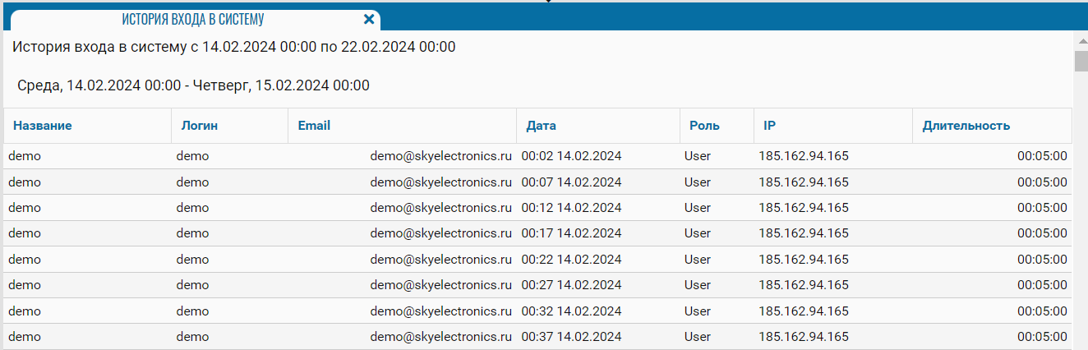Sort table by Логин column header
This screenshot has width=1088, height=350.
point(200,126)
